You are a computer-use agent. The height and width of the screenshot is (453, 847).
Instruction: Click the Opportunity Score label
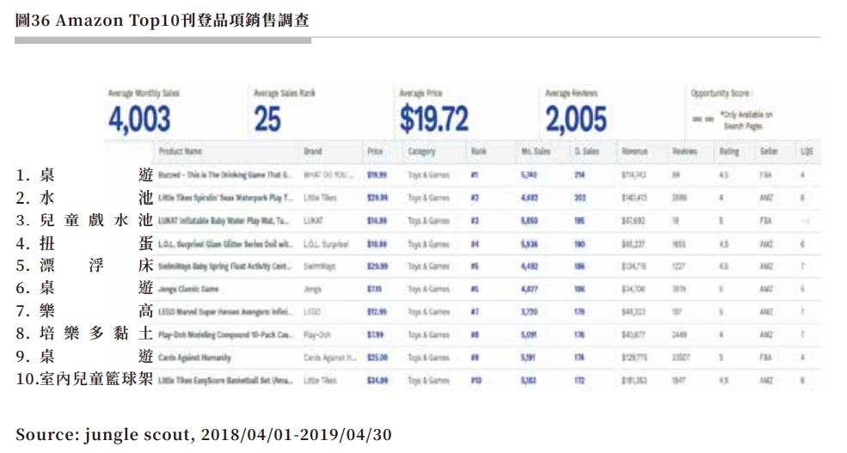720,94
